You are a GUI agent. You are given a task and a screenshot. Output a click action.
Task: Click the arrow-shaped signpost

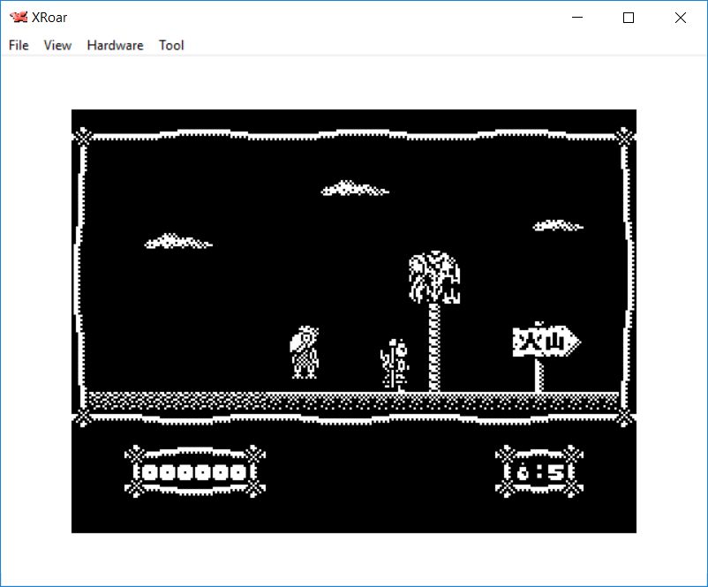[x=545, y=342]
